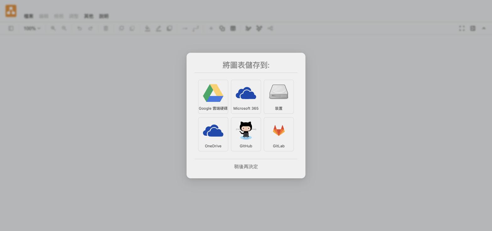The width and height of the screenshot is (492, 231).
Task: Click the undo arrow
Action: point(80,28)
